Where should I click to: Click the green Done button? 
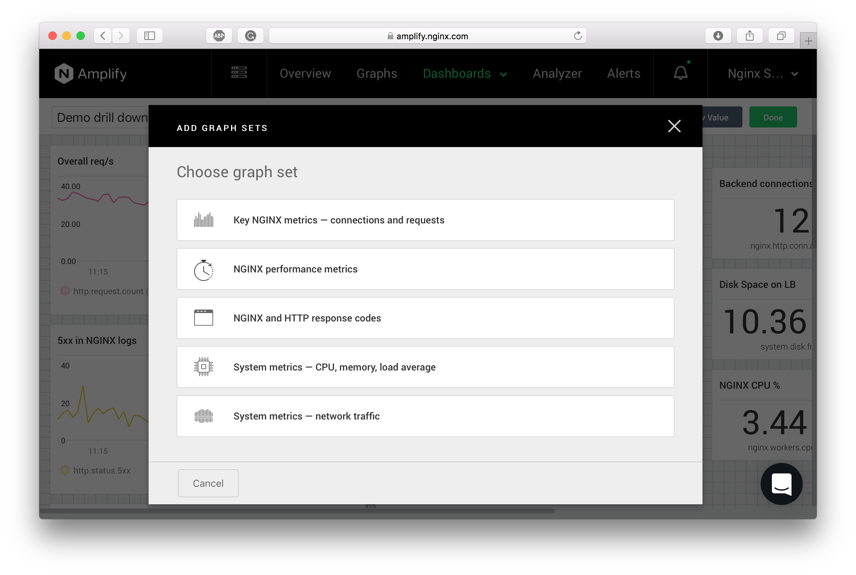(x=773, y=117)
